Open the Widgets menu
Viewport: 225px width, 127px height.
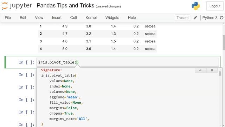[112, 18]
